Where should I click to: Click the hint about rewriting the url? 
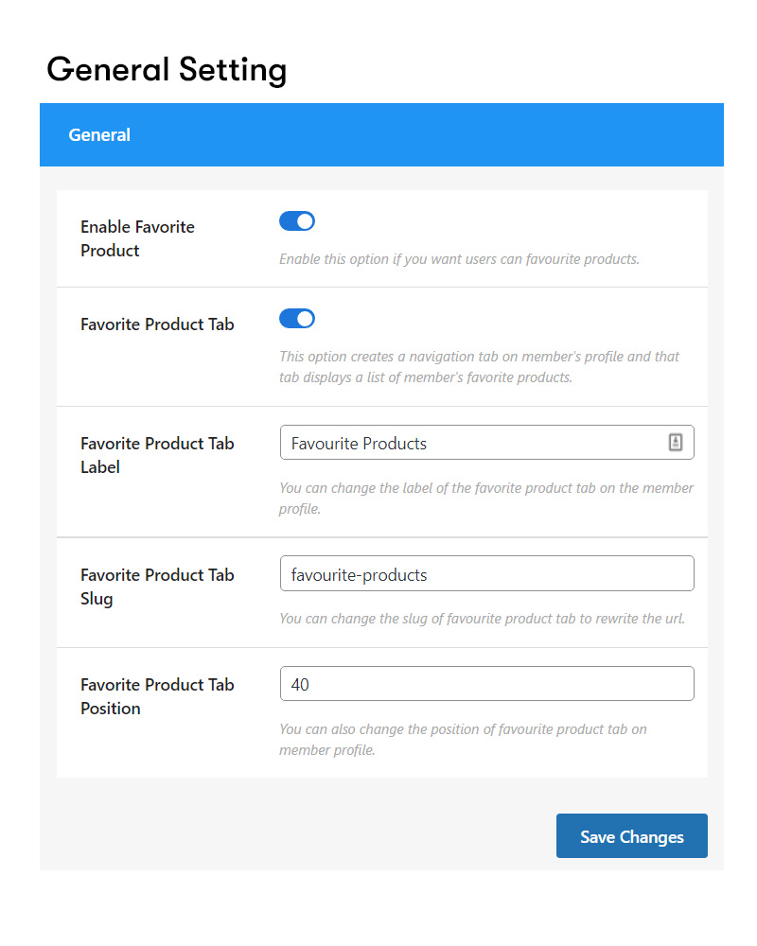pos(482,619)
